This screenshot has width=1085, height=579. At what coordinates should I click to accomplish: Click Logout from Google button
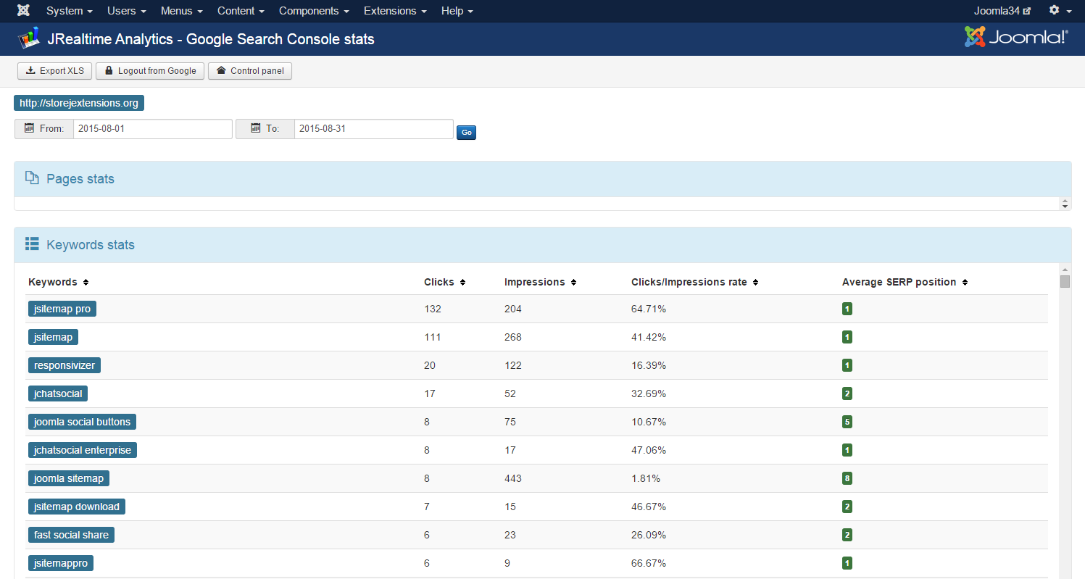tap(150, 71)
